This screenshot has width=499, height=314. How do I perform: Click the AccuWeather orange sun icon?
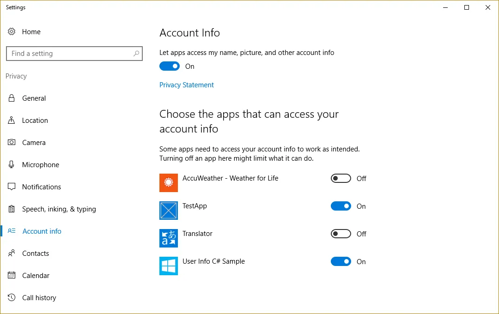tap(169, 182)
